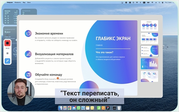Click the Bluetooth icon in menu bar
Viewport: 179px width, 112px height.
click(x=140, y=2)
